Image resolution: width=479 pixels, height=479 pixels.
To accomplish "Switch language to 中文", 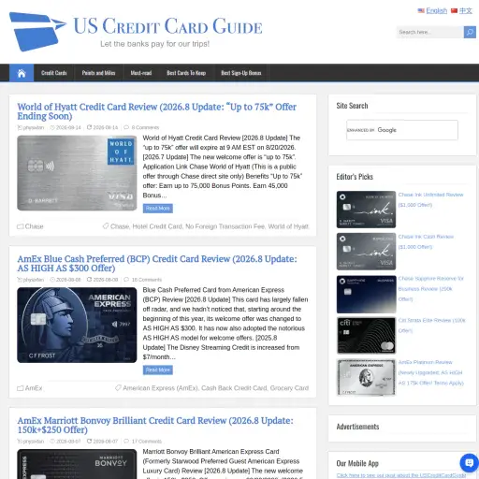I will [x=465, y=10].
